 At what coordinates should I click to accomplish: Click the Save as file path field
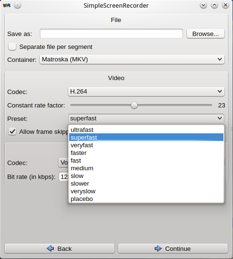click(111, 34)
